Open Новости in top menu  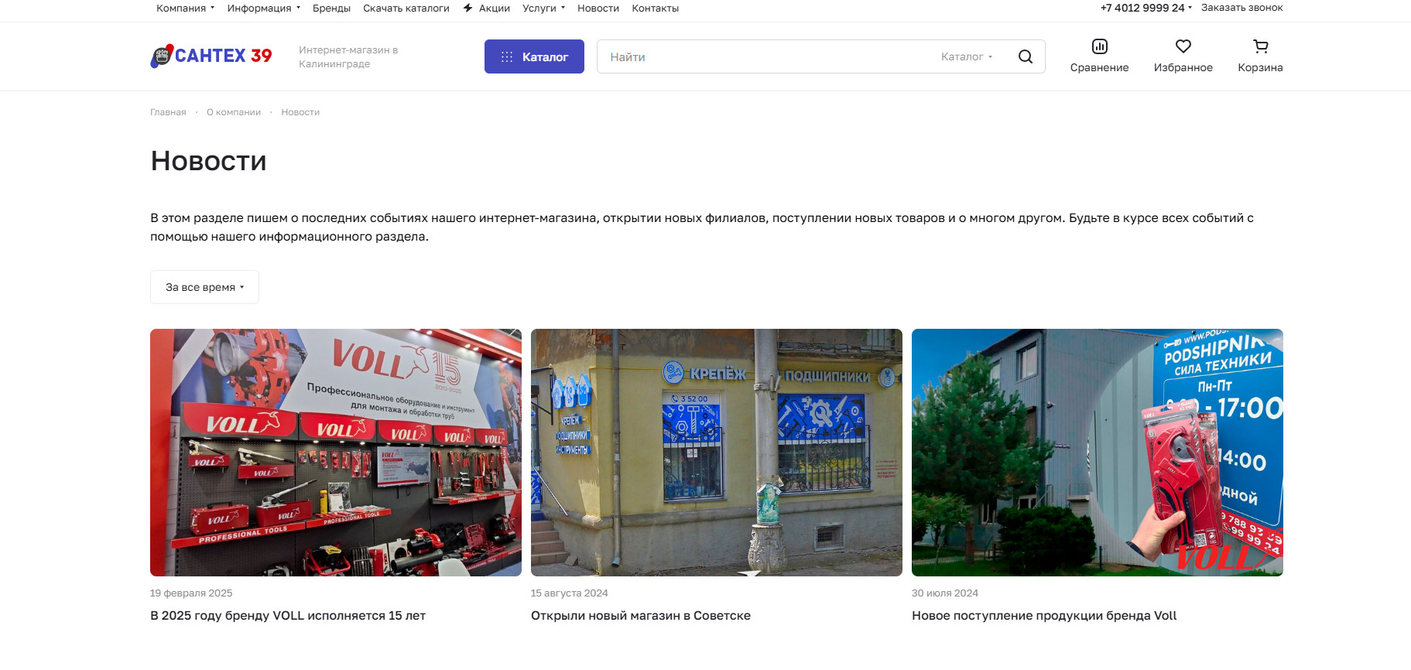[598, 8]
